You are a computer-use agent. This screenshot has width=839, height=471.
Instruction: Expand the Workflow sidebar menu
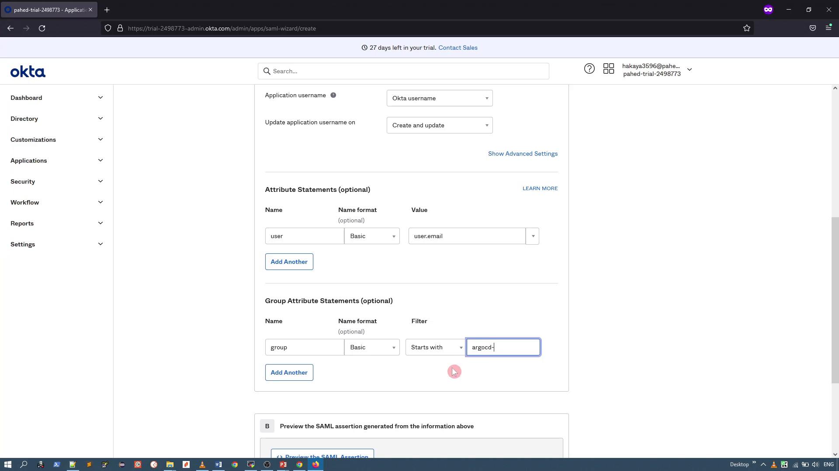57,202
